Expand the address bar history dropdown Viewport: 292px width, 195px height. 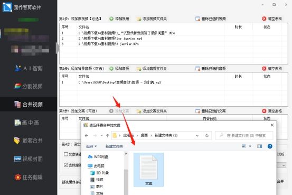pyautogui.click(x=197, y=135)
